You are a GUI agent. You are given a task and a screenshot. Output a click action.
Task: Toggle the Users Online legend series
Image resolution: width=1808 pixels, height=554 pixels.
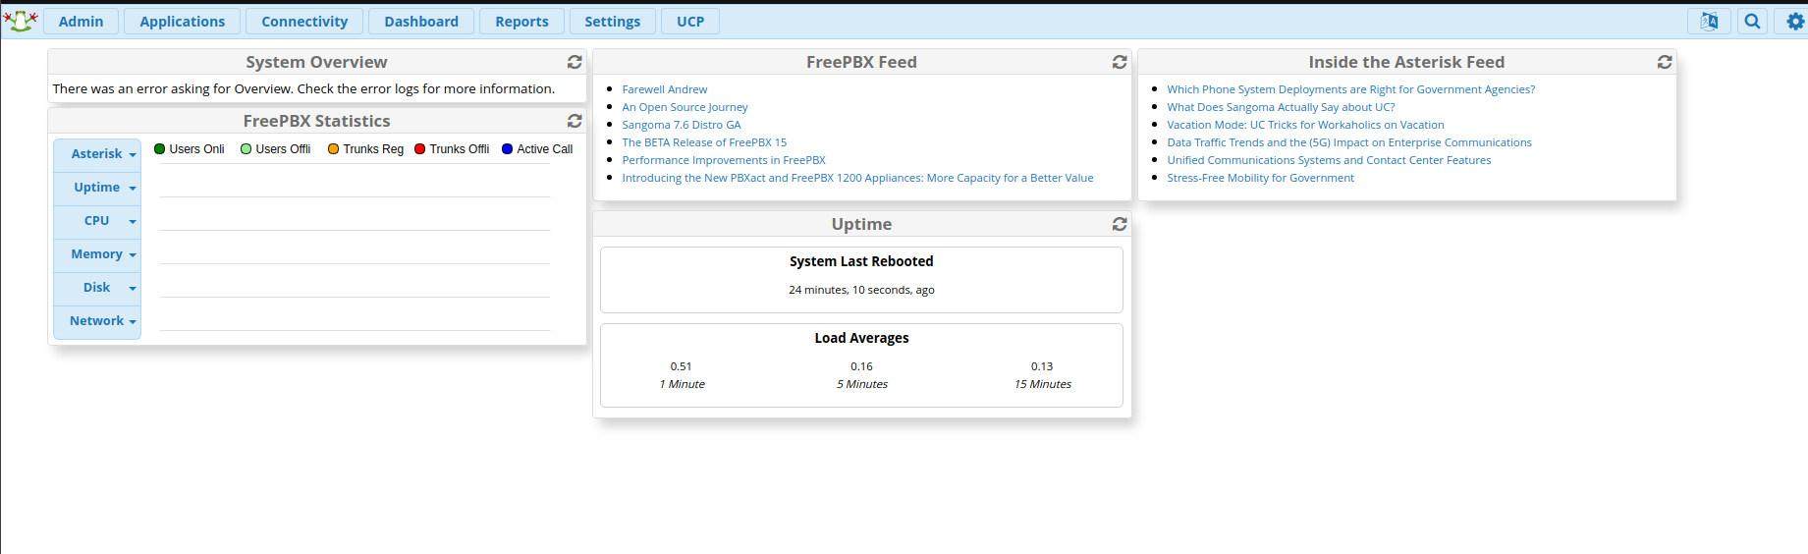pos(190,149)
